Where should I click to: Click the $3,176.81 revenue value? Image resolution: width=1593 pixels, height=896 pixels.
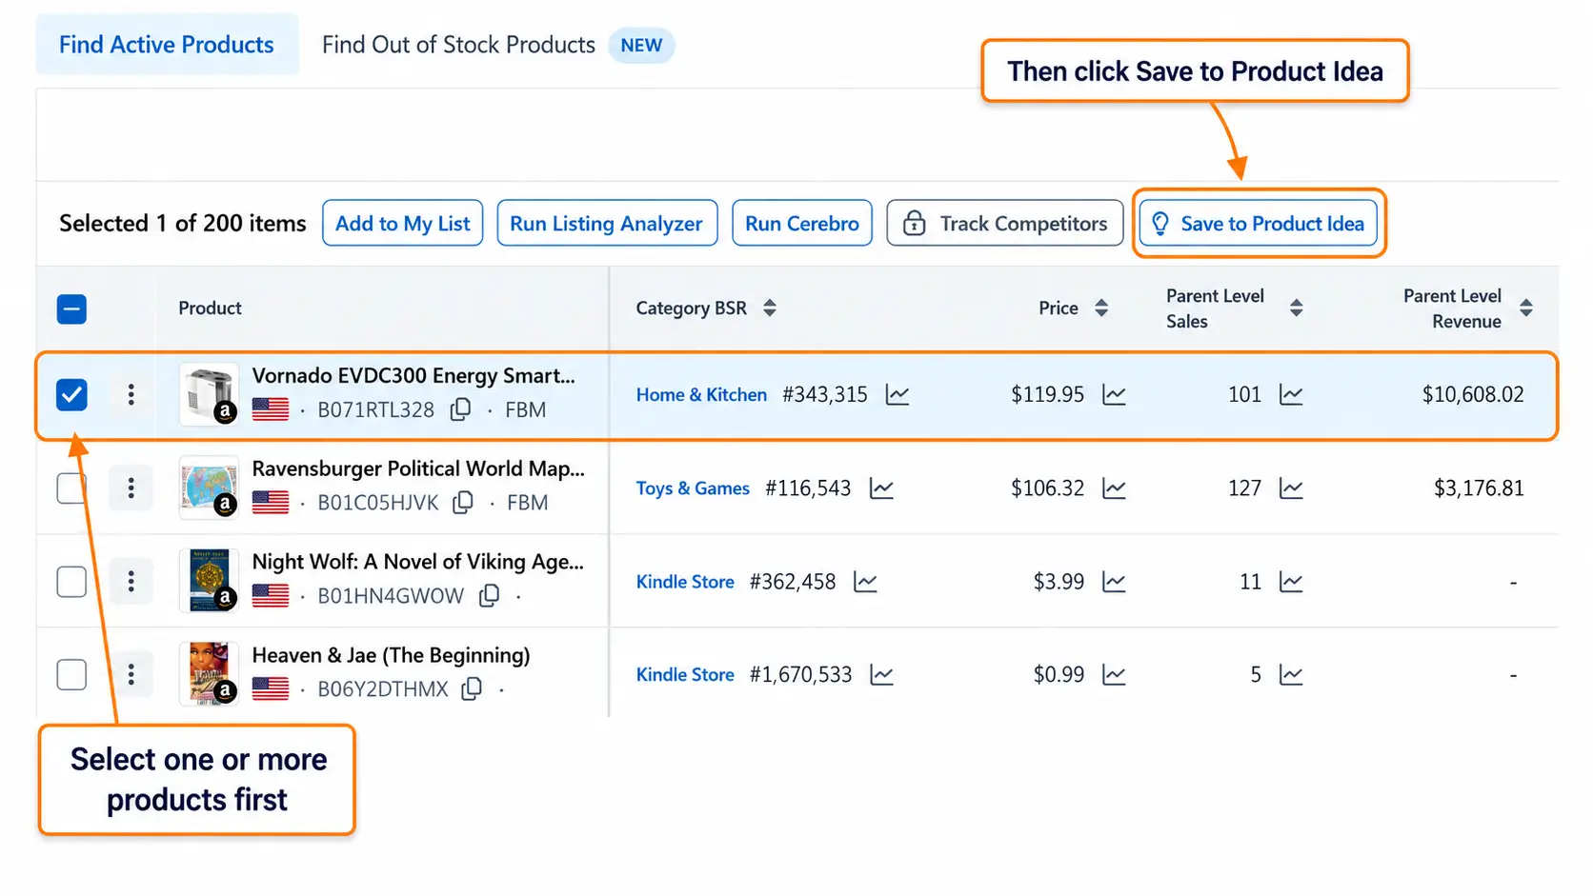click(x=1479, y=488)
